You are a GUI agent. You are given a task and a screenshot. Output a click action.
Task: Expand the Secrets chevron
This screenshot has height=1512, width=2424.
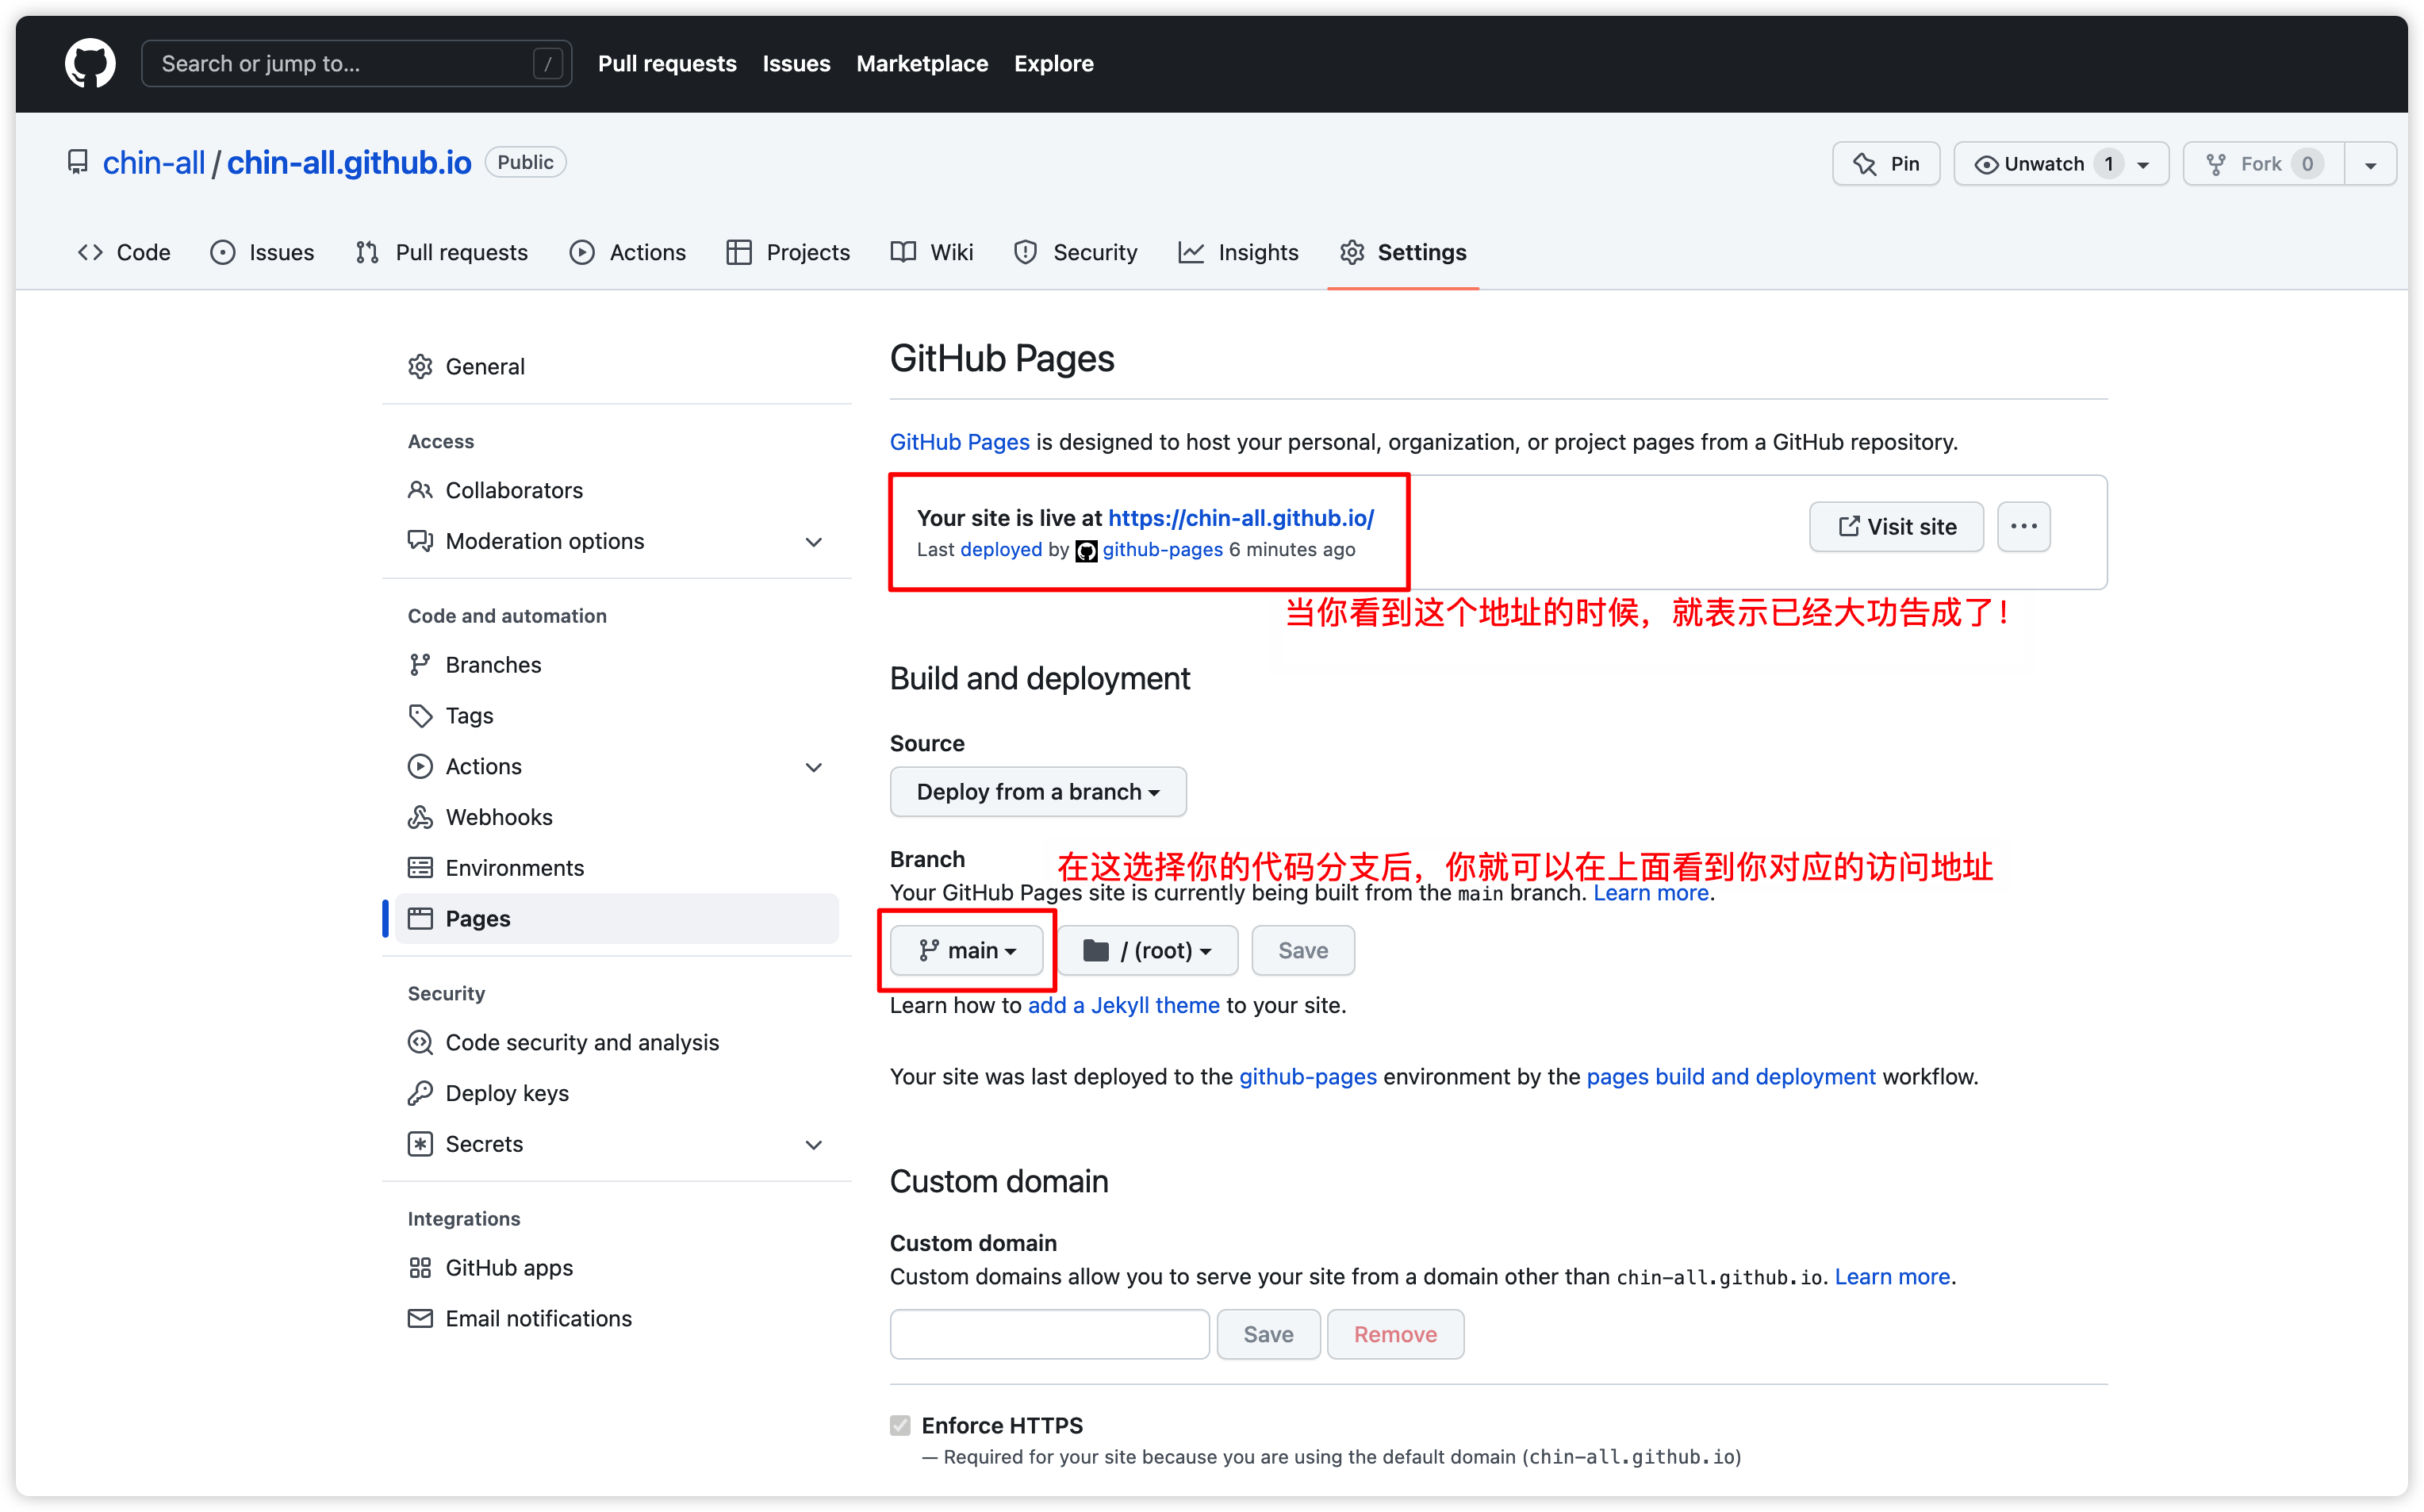coord(814,1145)
